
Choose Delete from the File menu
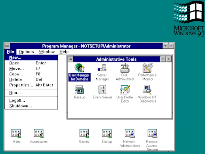(x=31, y=80)
